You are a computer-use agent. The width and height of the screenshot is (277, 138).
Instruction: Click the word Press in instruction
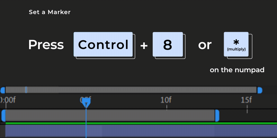pyautogui.click(x=46, y=45)
